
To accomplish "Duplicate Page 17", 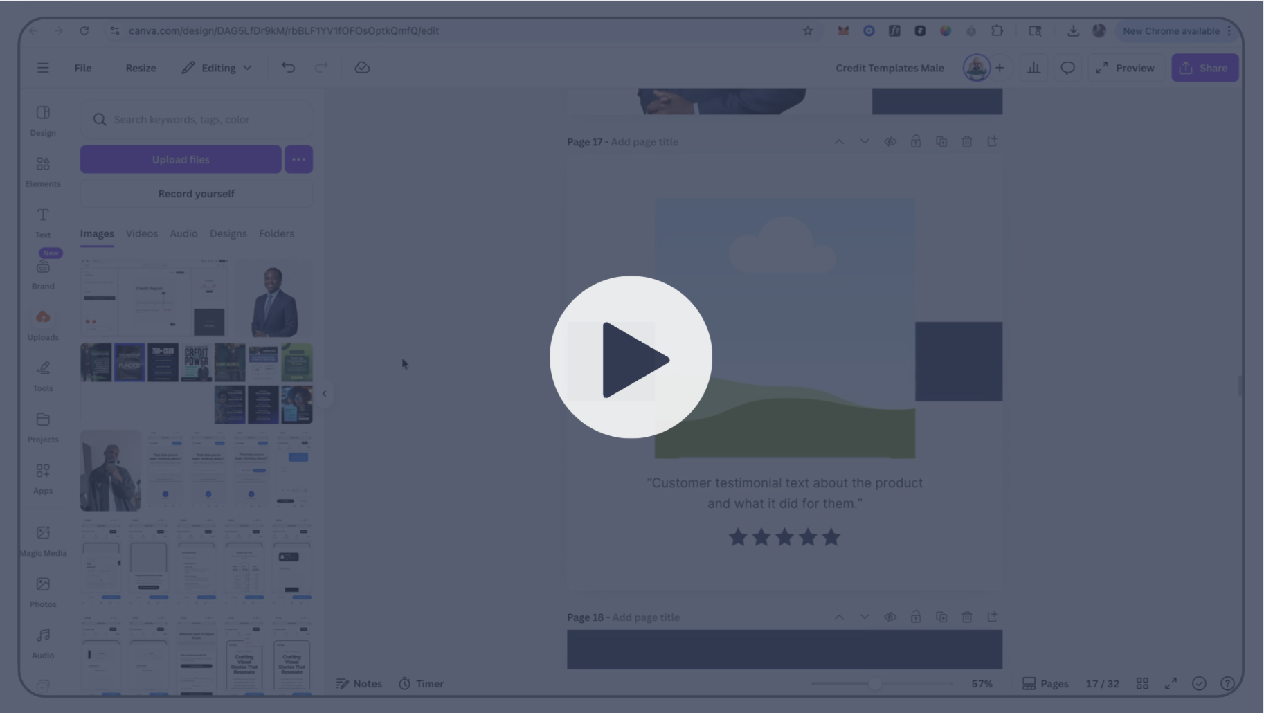I will click(941, 141).
